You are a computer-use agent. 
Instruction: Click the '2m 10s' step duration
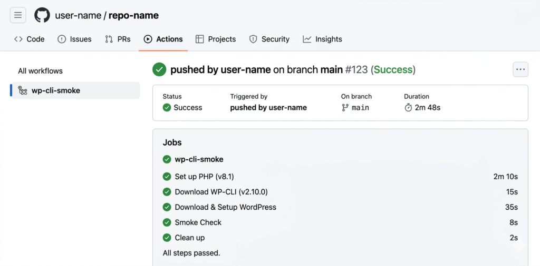(506, 177)
